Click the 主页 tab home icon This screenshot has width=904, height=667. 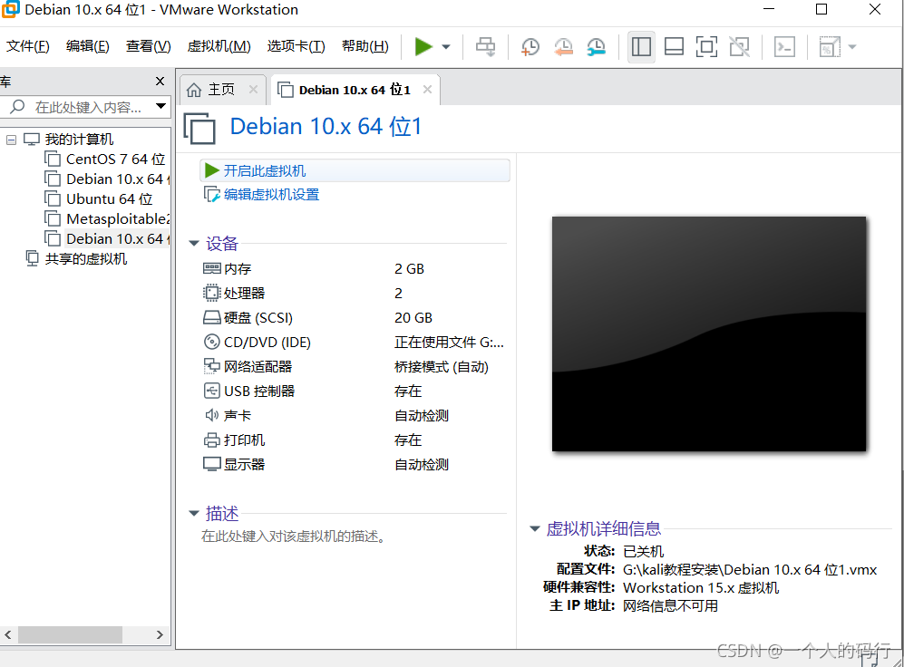(194, 90)
